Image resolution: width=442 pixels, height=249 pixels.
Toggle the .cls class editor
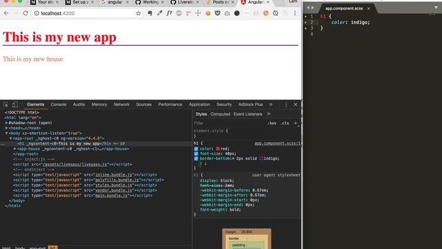point(285,123)
